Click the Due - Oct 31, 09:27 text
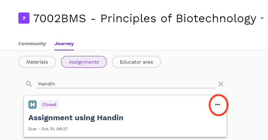The width and height of the screenshot is (268, 140). click(48, 129)
